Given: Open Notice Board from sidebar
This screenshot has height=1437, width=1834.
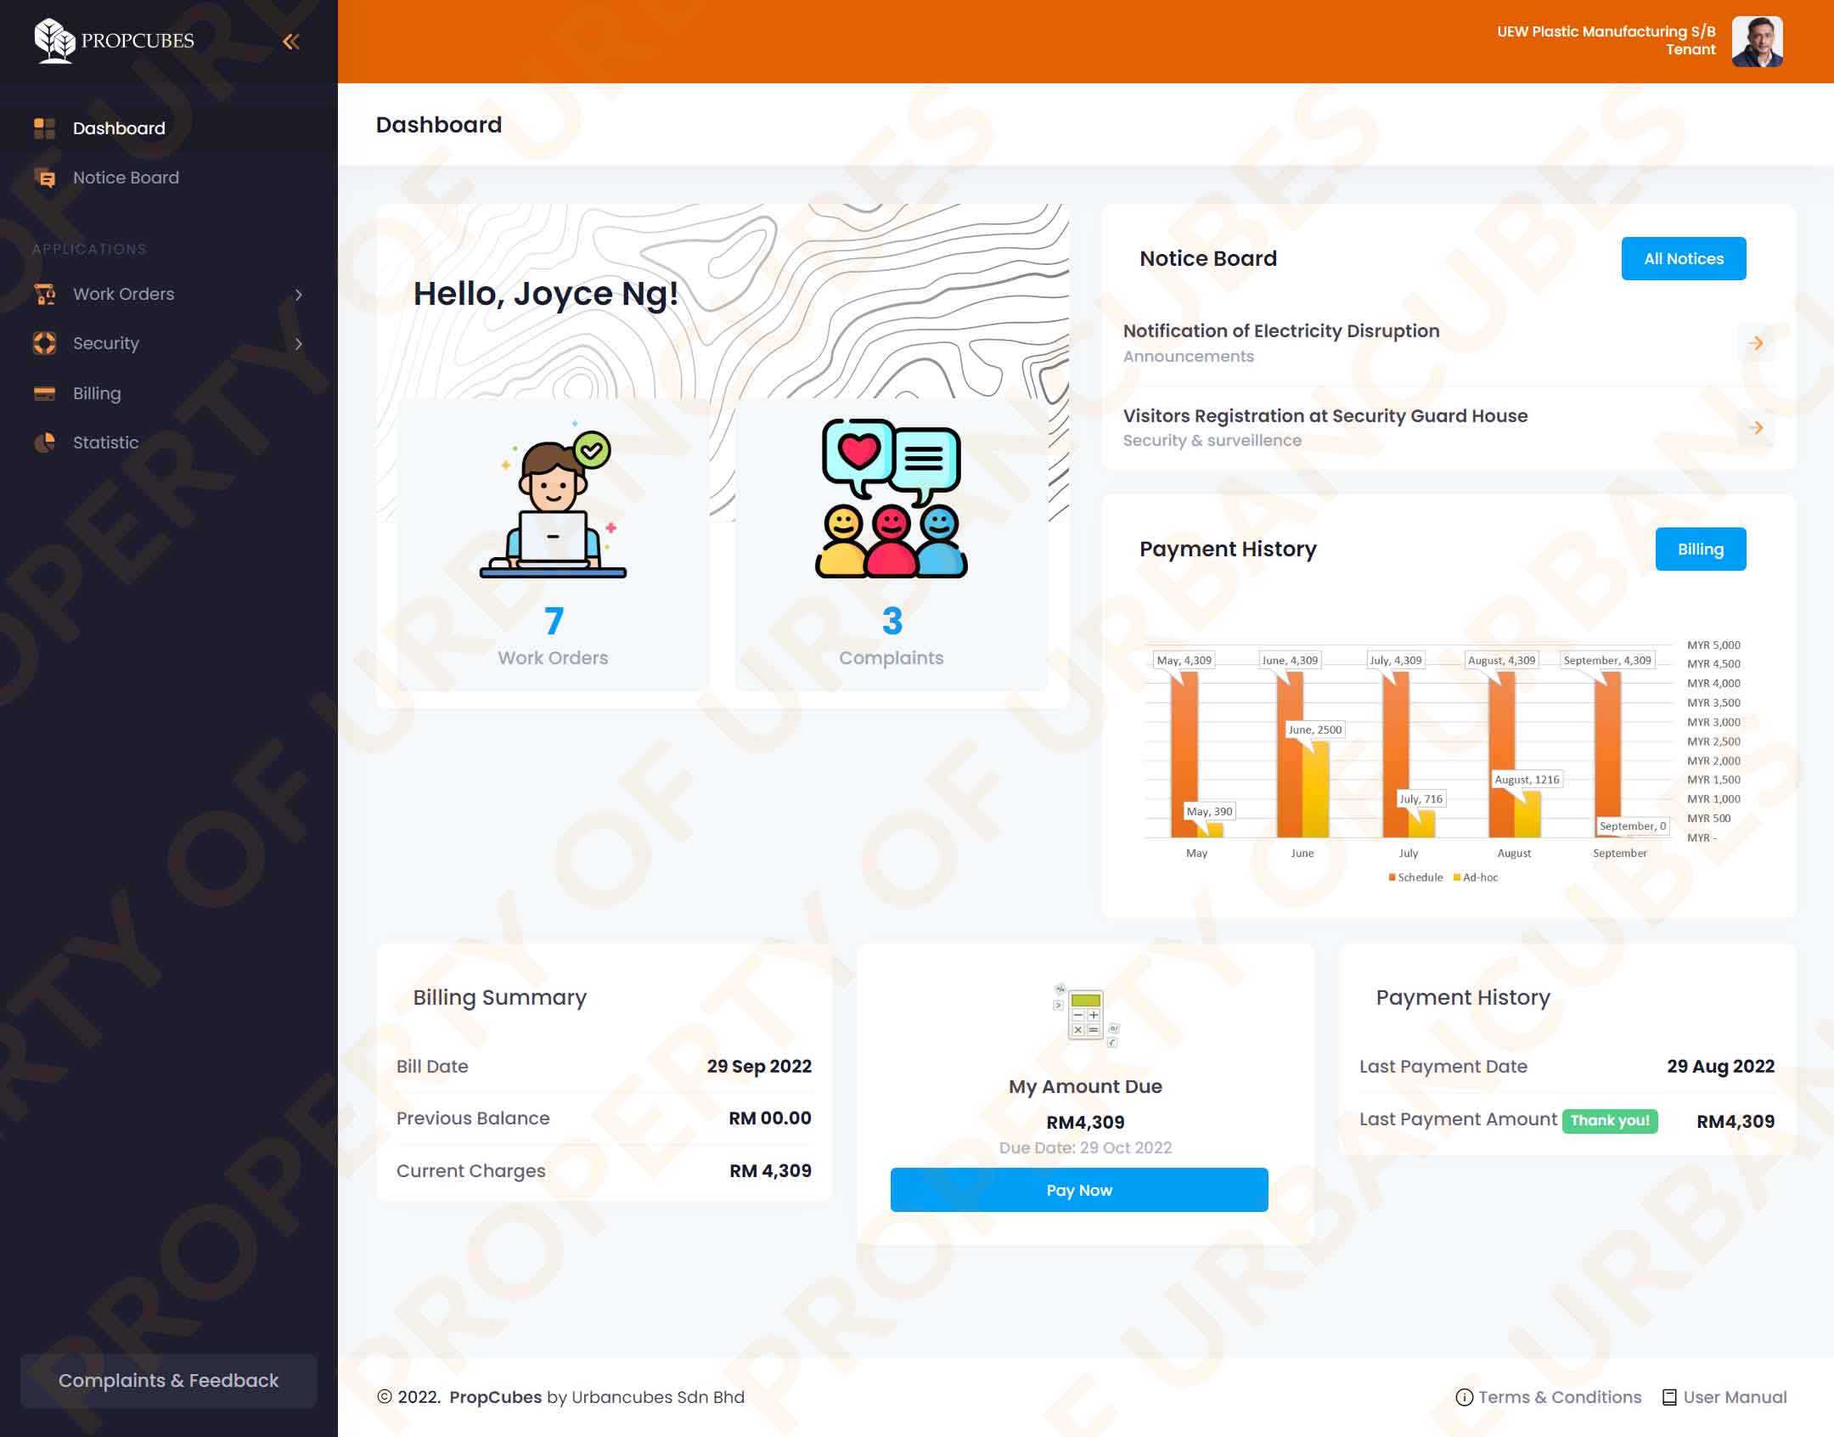Looking at the screenshot, I should click(x=126, y=178).
